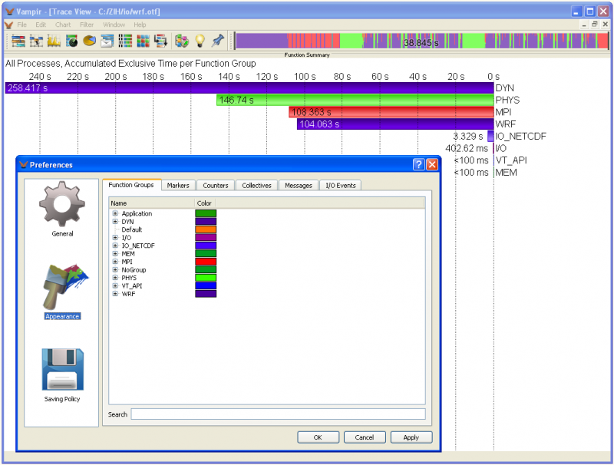
Task: Click the VT_API label in the chart
Action: point(511,160)
